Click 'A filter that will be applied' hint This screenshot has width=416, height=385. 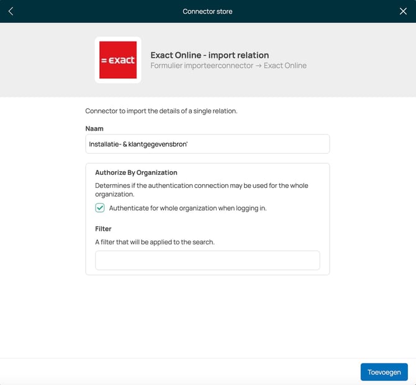(155, 242)
